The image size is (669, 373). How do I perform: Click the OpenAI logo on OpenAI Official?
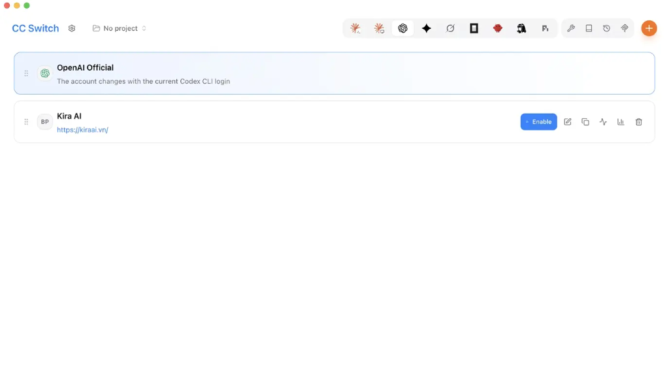point(45,73)
